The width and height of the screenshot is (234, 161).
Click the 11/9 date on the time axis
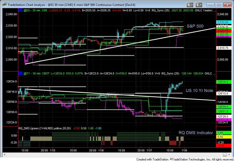coord(184,150)
